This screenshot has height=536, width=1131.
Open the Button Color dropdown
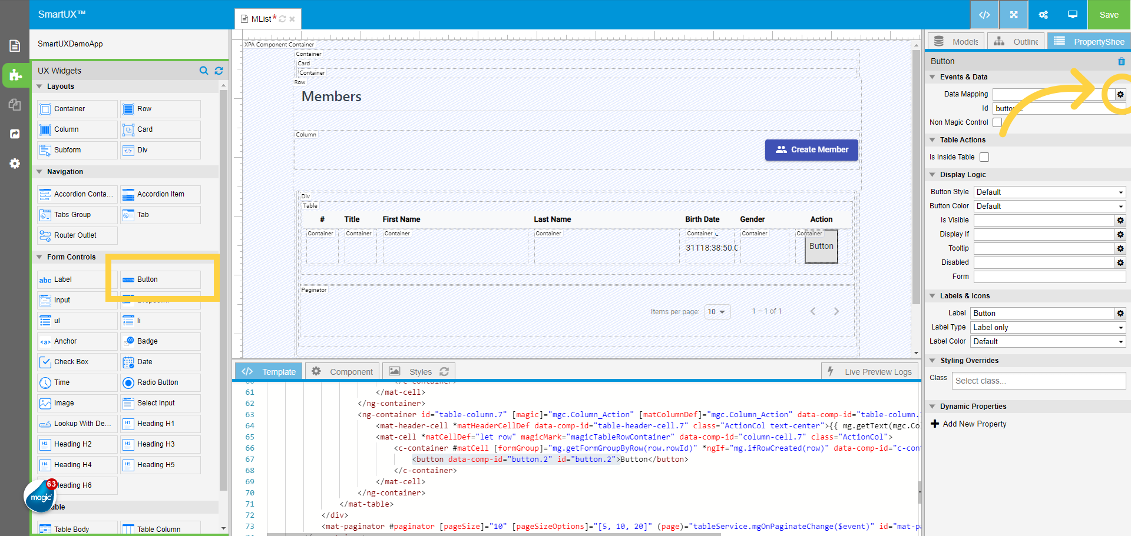pos(1049,206)
